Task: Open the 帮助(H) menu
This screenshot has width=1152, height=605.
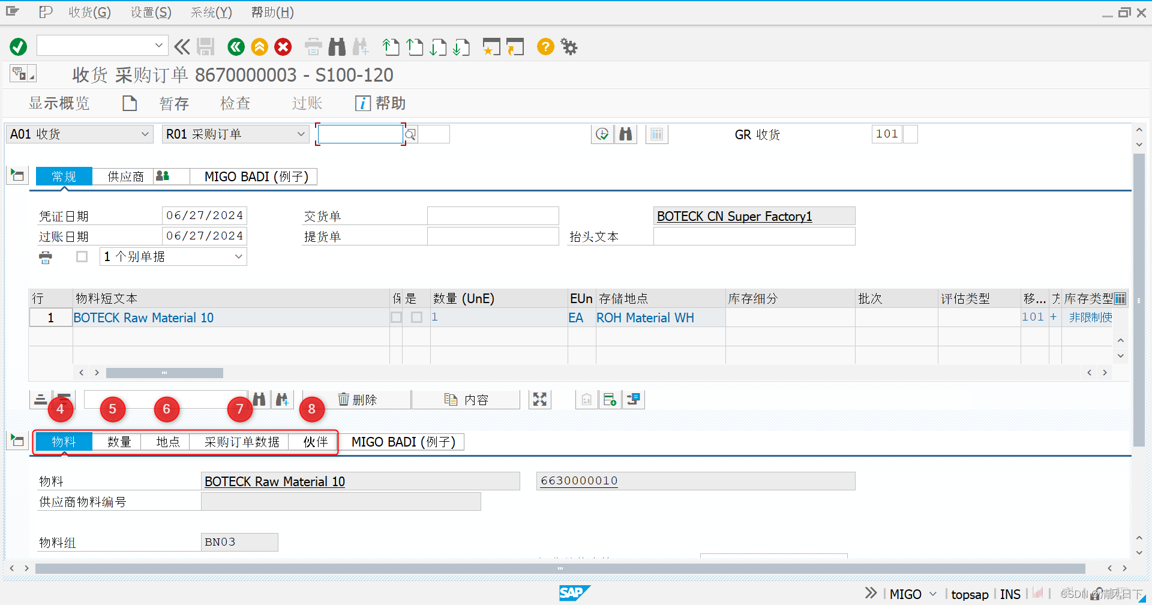Action: (x=272, y=13)
